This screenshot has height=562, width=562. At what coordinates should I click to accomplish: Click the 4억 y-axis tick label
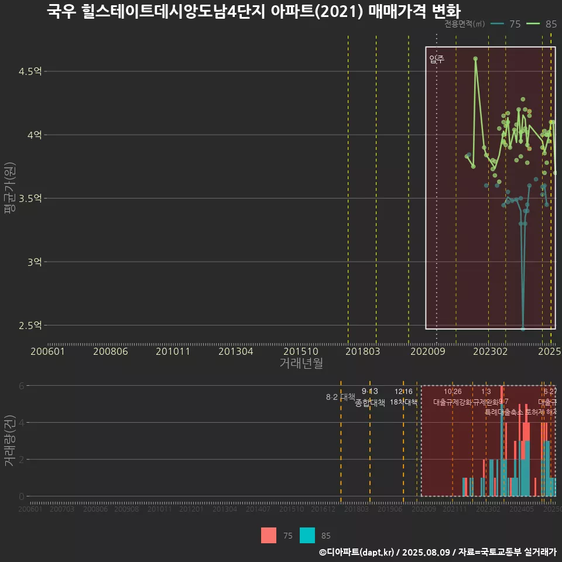click(x=35, y=135)
